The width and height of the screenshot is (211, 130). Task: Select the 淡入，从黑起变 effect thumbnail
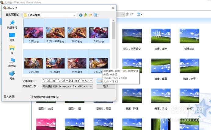[x=132, y=36]
